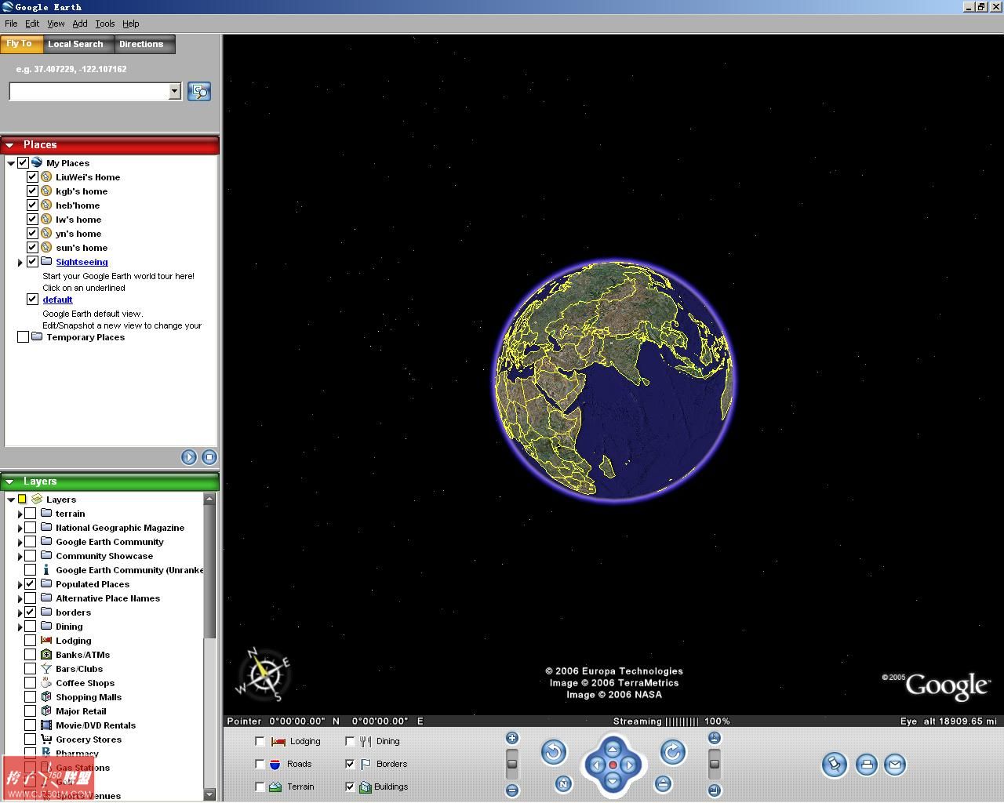
Task: Click the zoom out minus button
Action: [x=512, y=790]
